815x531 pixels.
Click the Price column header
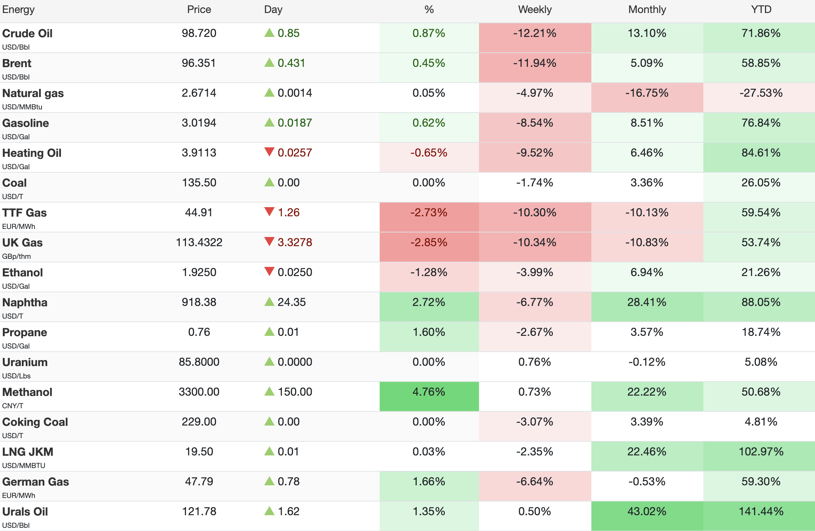pos(199,9)
